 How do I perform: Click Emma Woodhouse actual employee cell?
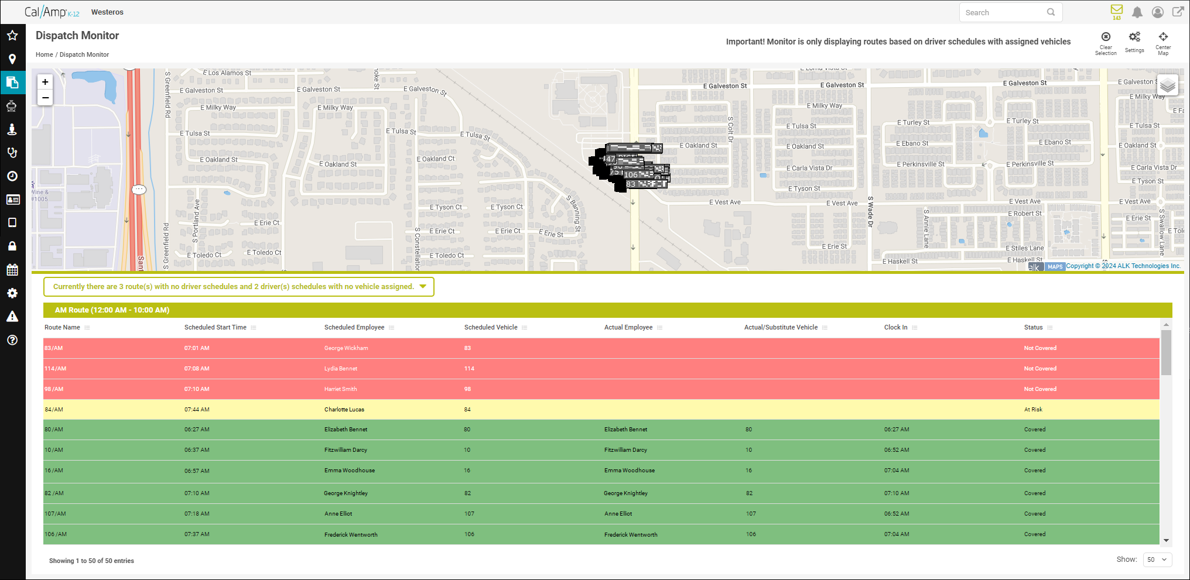[x=630, y=471]
